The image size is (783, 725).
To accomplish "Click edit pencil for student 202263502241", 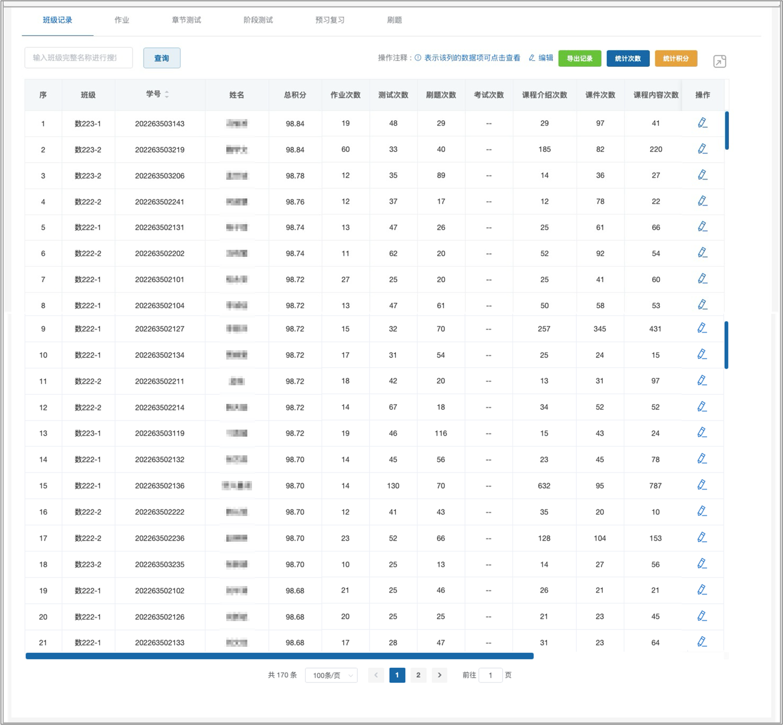I will point(702,201).
